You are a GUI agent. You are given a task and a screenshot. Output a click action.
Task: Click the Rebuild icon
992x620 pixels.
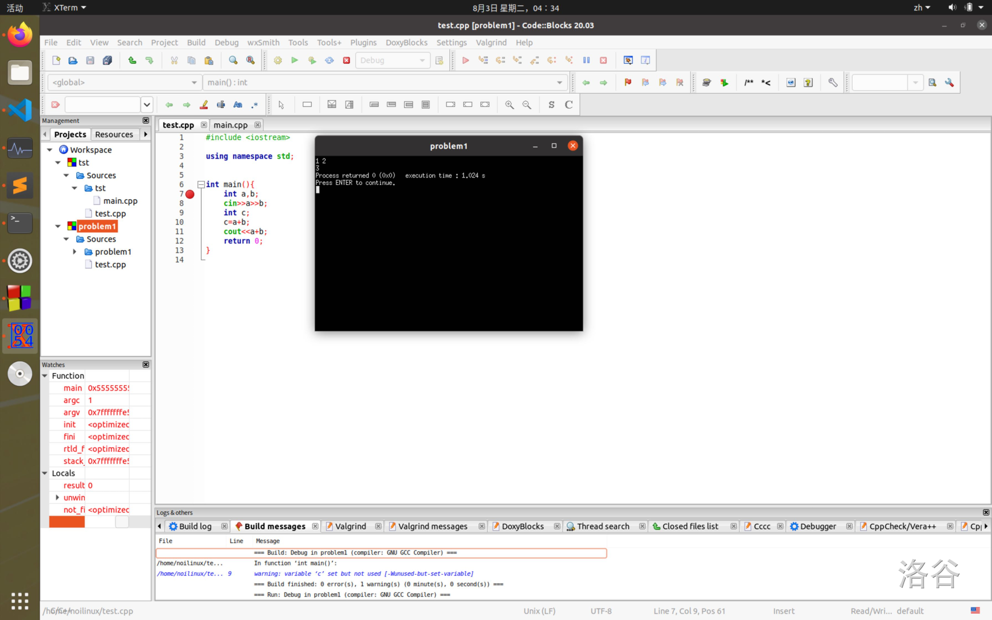pos(329,60)
